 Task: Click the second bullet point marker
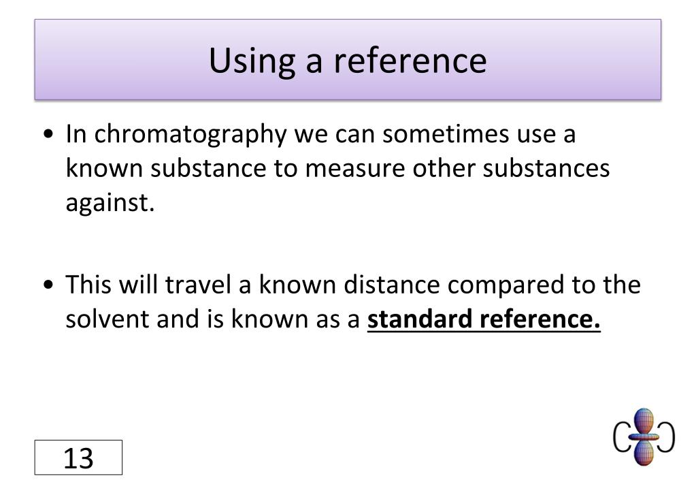click(49, 286)
